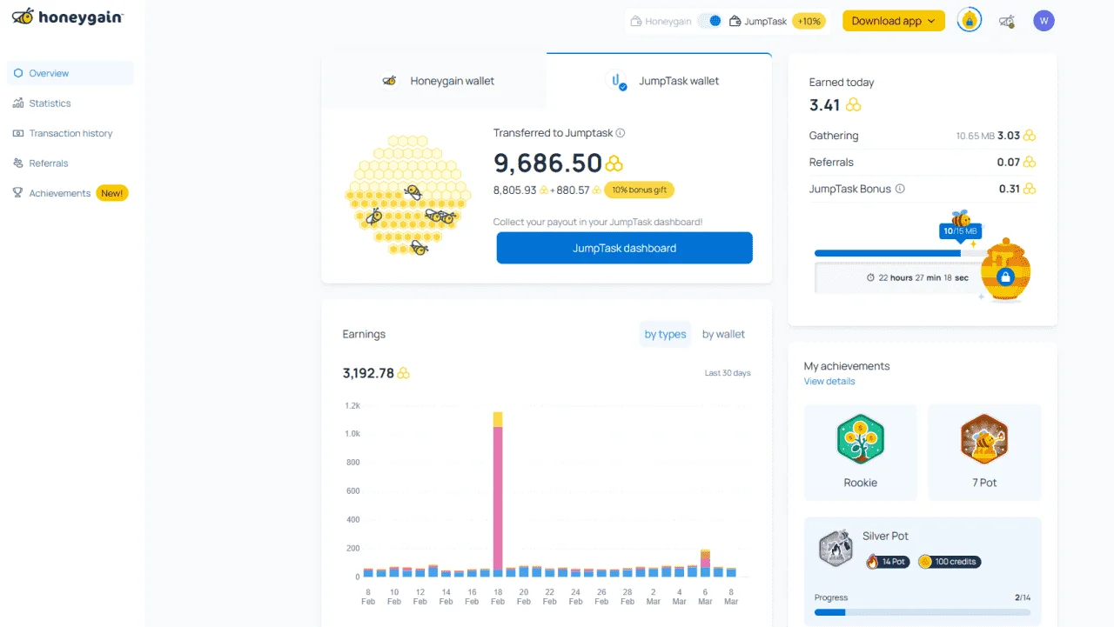The width and height of the screenshot is (1114, 627).
Task: Select the Rookie achievement badge
Action: [861, 452]
